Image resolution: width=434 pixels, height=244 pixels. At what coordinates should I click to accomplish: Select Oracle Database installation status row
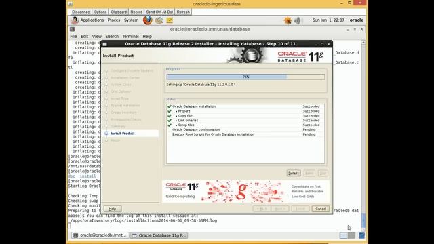click(x=245, y=106)
